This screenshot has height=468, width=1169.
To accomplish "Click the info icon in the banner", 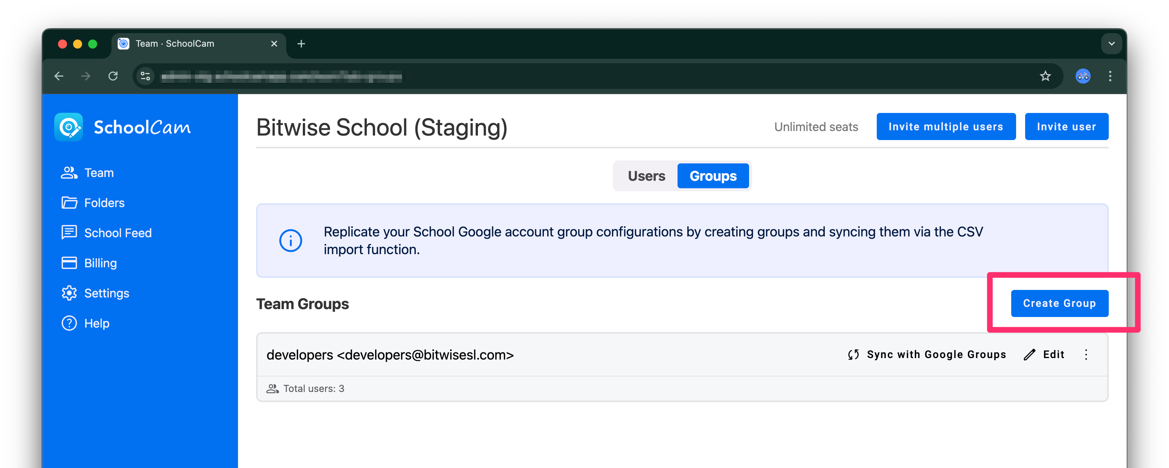I will 290,240.
